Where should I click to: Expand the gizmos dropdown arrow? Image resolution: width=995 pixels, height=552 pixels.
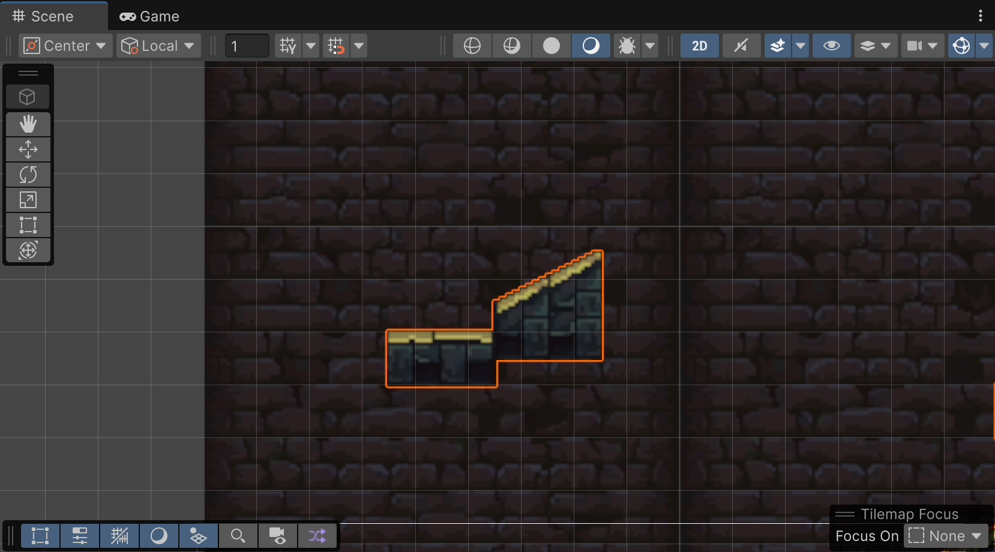[x=984, y=46]
